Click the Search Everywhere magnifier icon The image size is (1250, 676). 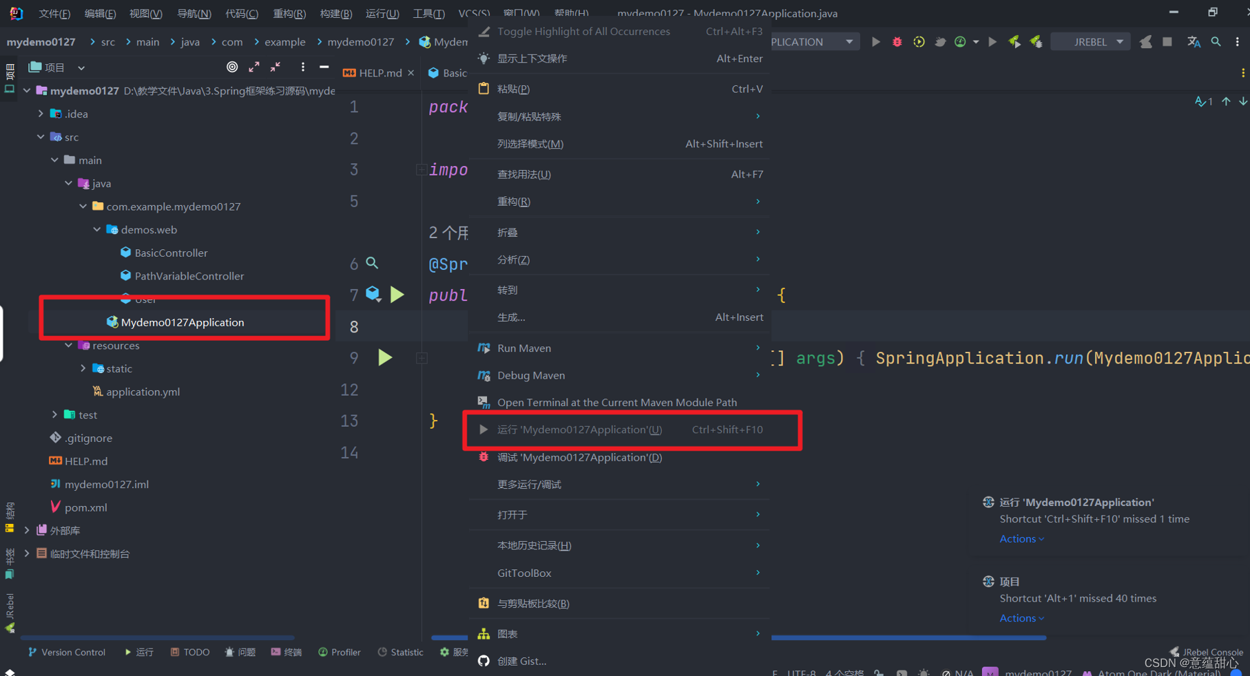(x=1216, y=42)
